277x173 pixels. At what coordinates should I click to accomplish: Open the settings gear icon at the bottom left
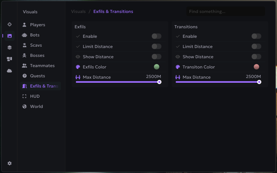10,163
